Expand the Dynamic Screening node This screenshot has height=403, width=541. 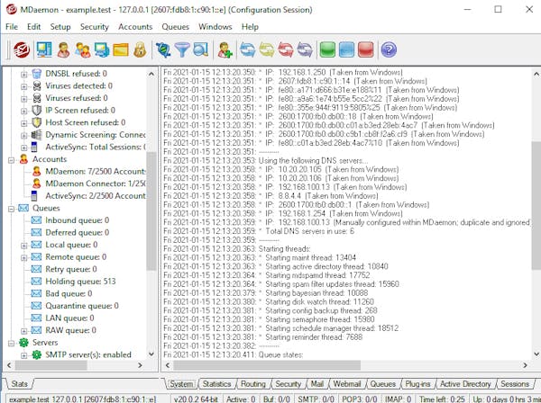(x=23, y=135)
